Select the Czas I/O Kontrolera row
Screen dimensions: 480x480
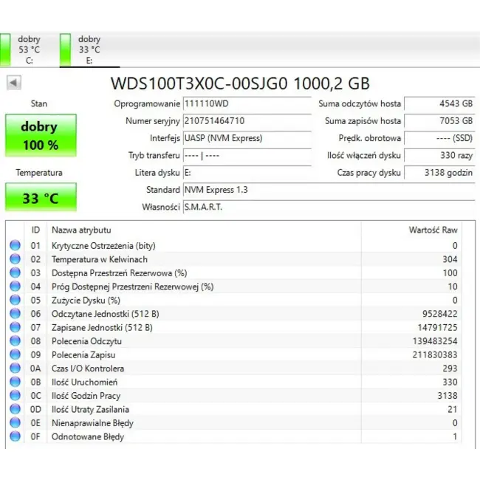pos(234,368)
